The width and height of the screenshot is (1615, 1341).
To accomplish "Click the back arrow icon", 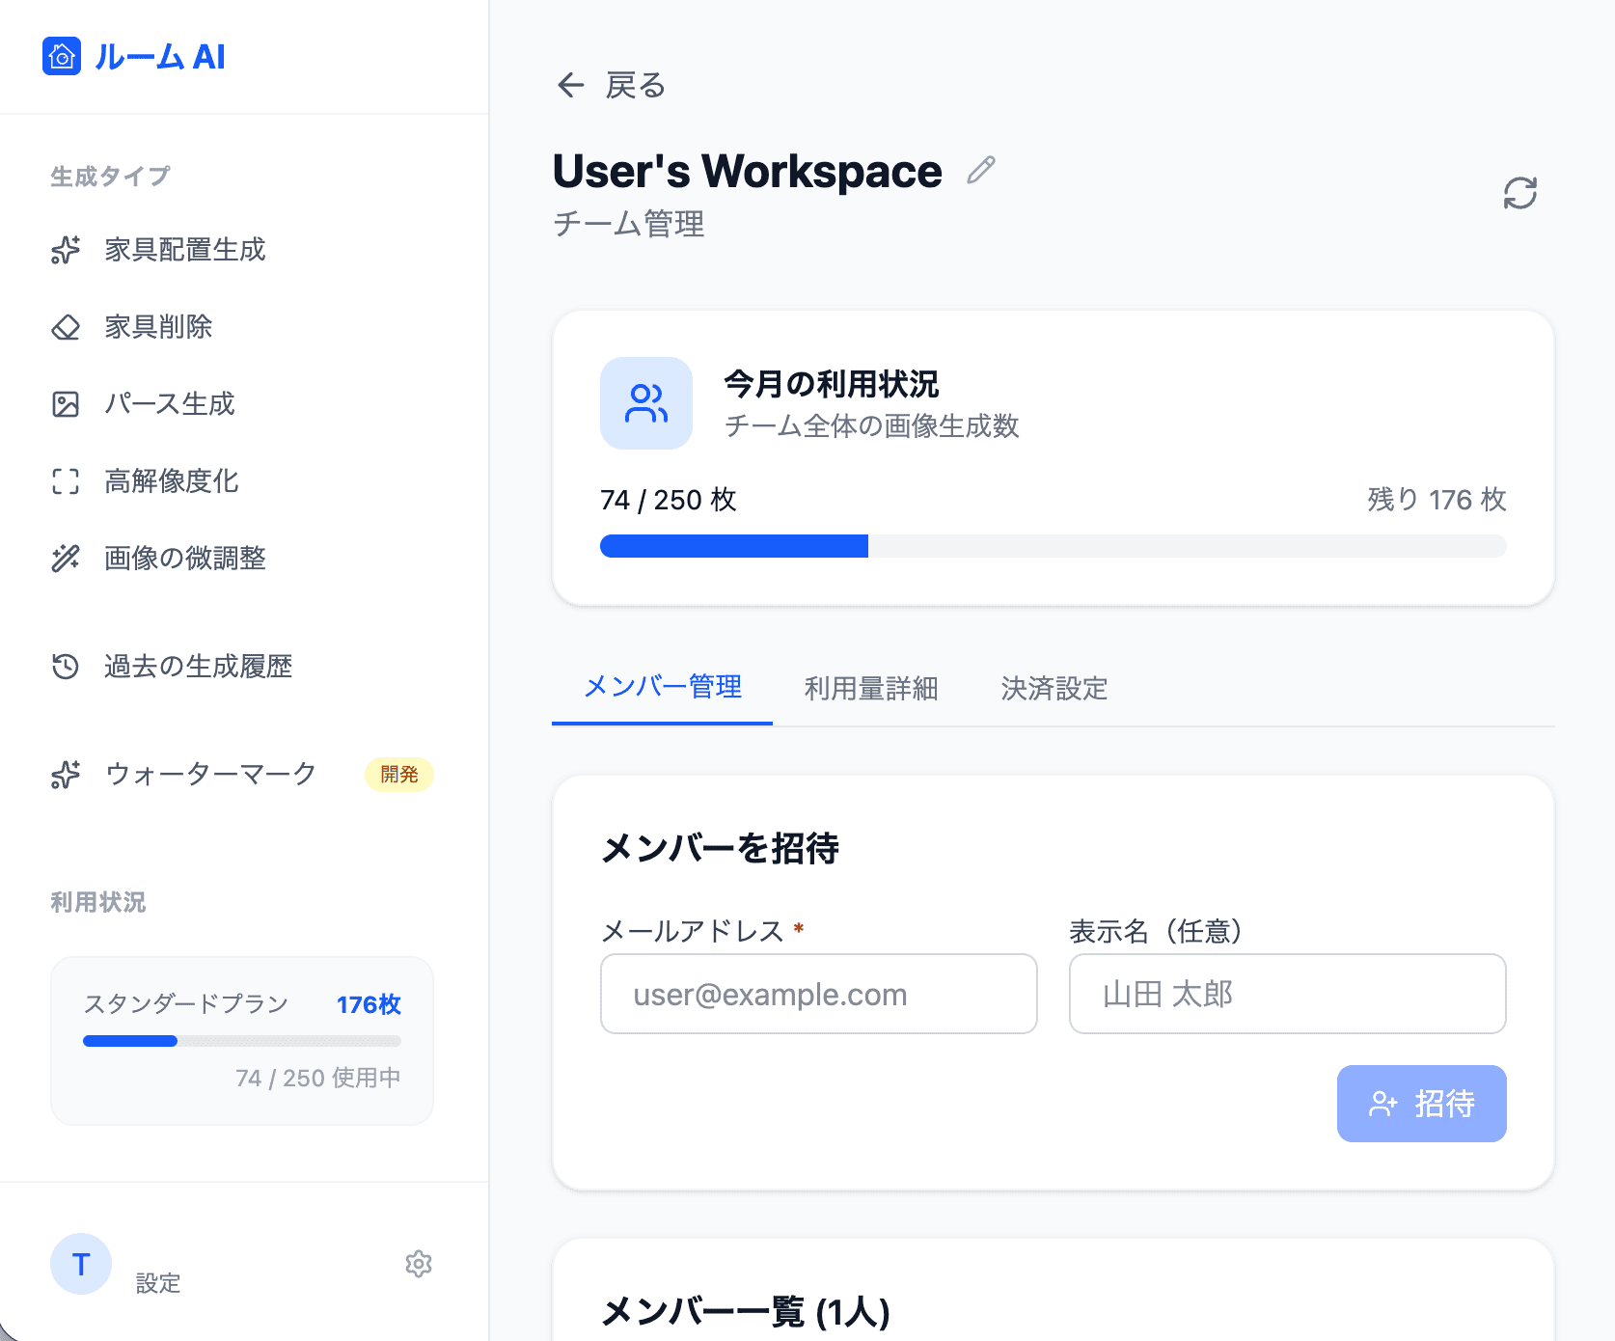I will tap(571, 86).
